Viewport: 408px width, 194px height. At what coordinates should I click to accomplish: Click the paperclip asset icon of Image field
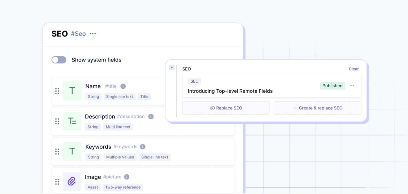tap(72, 182)
